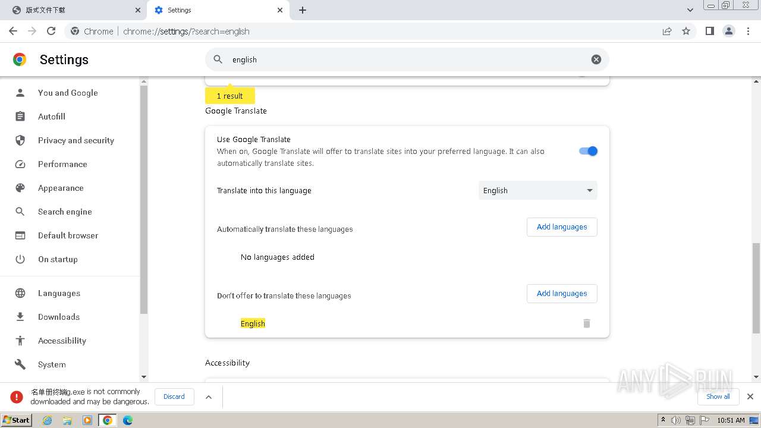Open Chrome profile avatar menu
Image resolution: width=761 pixels, height=428 pixels.
(x=729, y=31)
